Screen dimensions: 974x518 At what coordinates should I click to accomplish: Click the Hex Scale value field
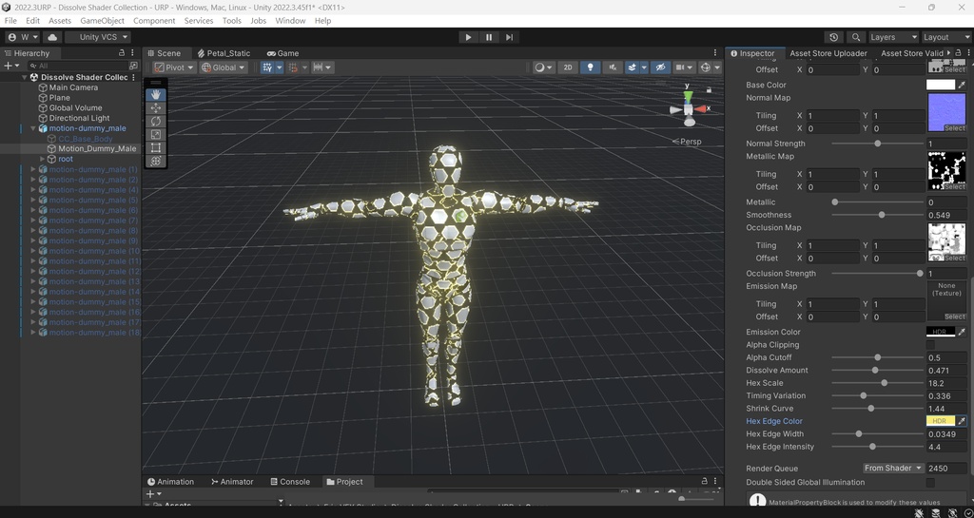(x=946, y=383)
